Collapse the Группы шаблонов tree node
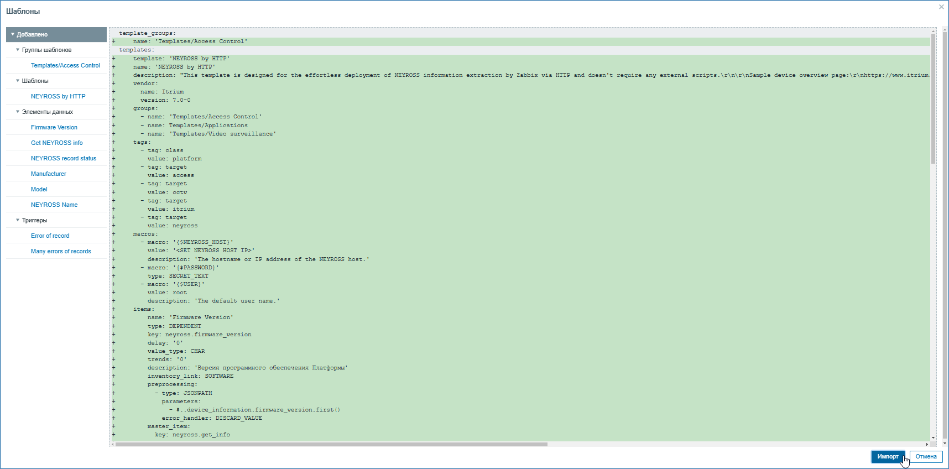This screenshot has width=949, height=469. pos(18,50)
